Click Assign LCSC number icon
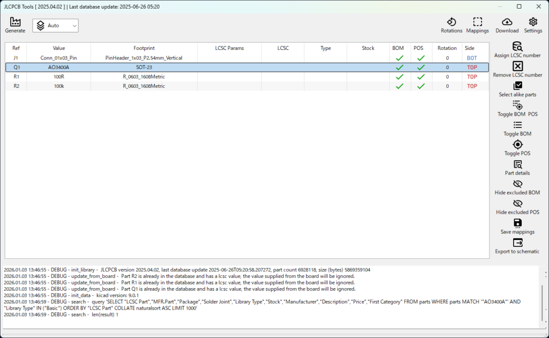The image size is (549, 338). click(x=517, y=47)
